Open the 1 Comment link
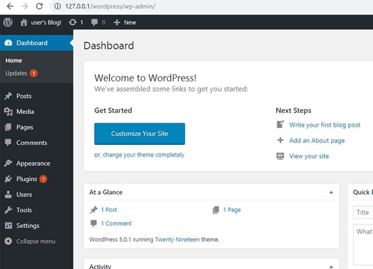373x269 pixels. (x=116, y=223)
